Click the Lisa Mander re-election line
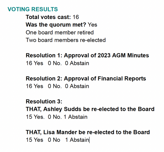The width and height of the screenshot is (164, 152). (x=88, y=132)
